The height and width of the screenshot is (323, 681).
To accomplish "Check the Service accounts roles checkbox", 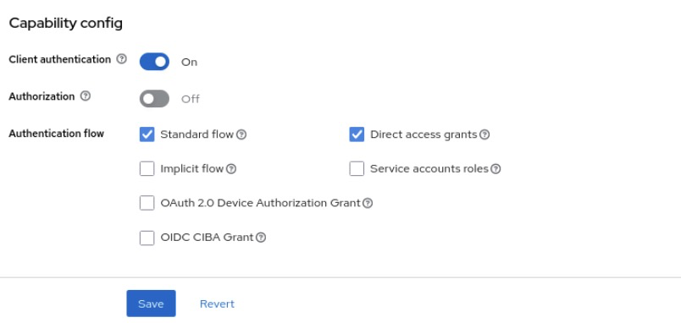I will point(357,168).
